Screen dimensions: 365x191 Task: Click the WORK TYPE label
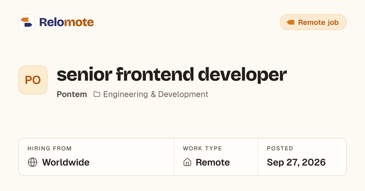[x=202, y=149]
